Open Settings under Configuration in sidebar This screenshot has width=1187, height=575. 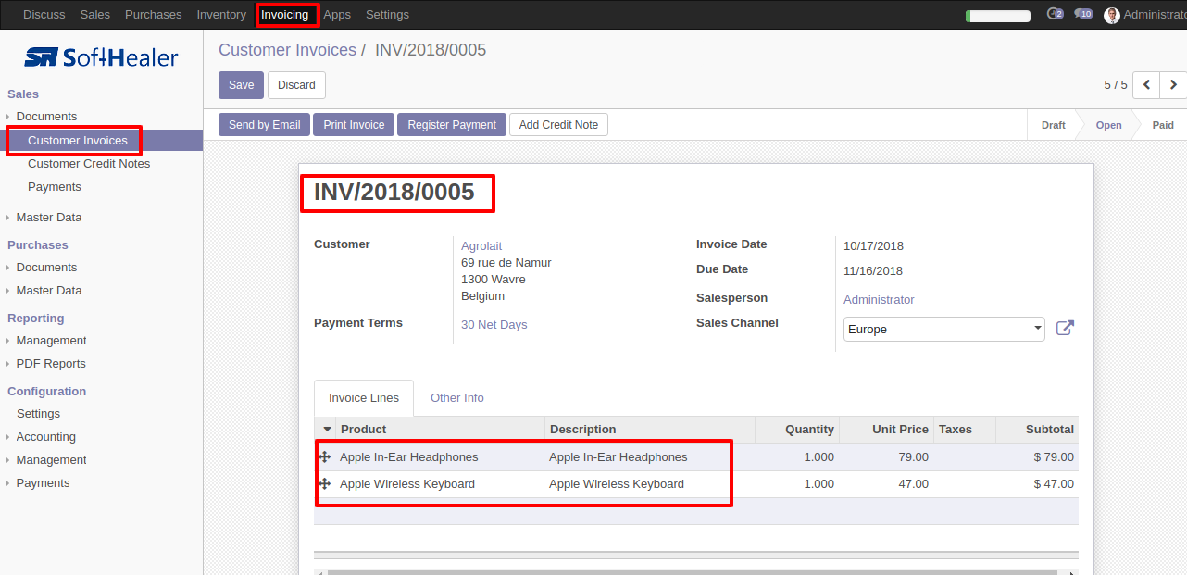(x=38, y=414)
